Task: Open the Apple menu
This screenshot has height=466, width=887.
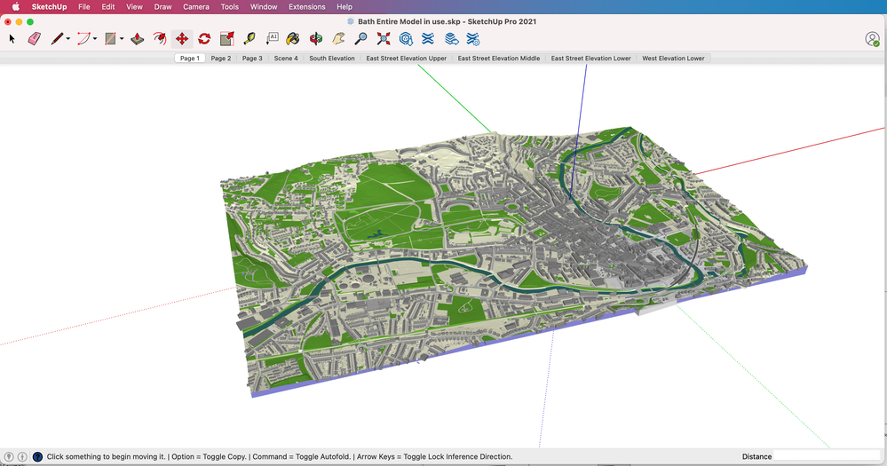Action: click(x=15, y=6)
